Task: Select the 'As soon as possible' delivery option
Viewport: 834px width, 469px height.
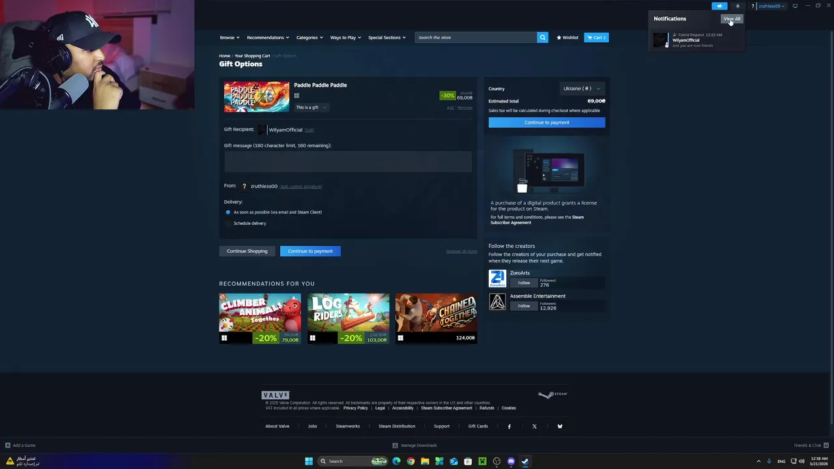Action: click(228, 212)
